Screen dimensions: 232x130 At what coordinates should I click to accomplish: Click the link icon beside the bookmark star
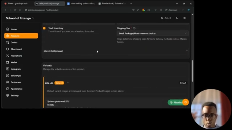[x=138, y=10]
